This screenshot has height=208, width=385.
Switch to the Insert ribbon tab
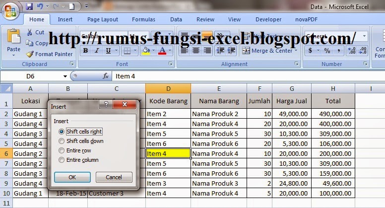point(65,19)
